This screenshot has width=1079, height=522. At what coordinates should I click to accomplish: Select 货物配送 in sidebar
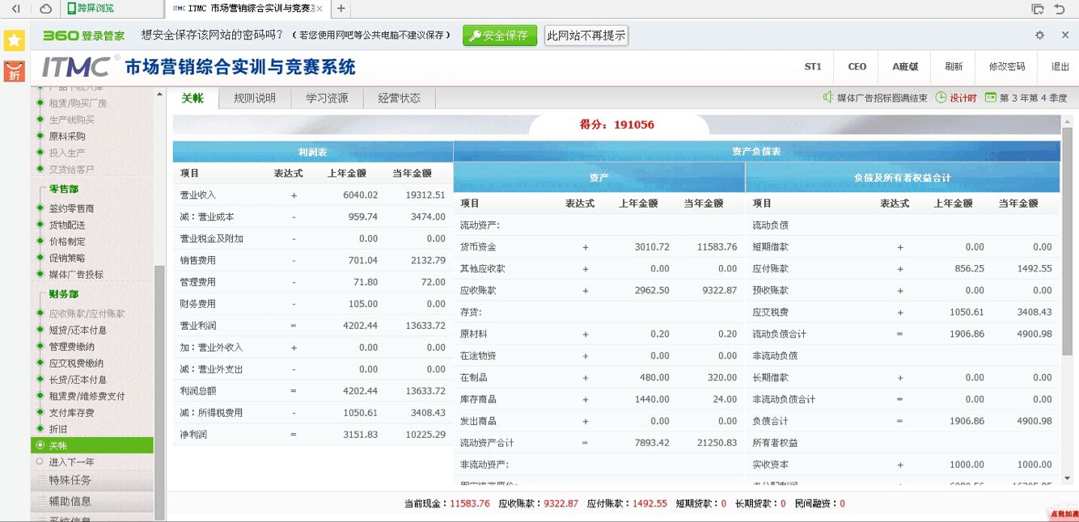tap(67, 225)
